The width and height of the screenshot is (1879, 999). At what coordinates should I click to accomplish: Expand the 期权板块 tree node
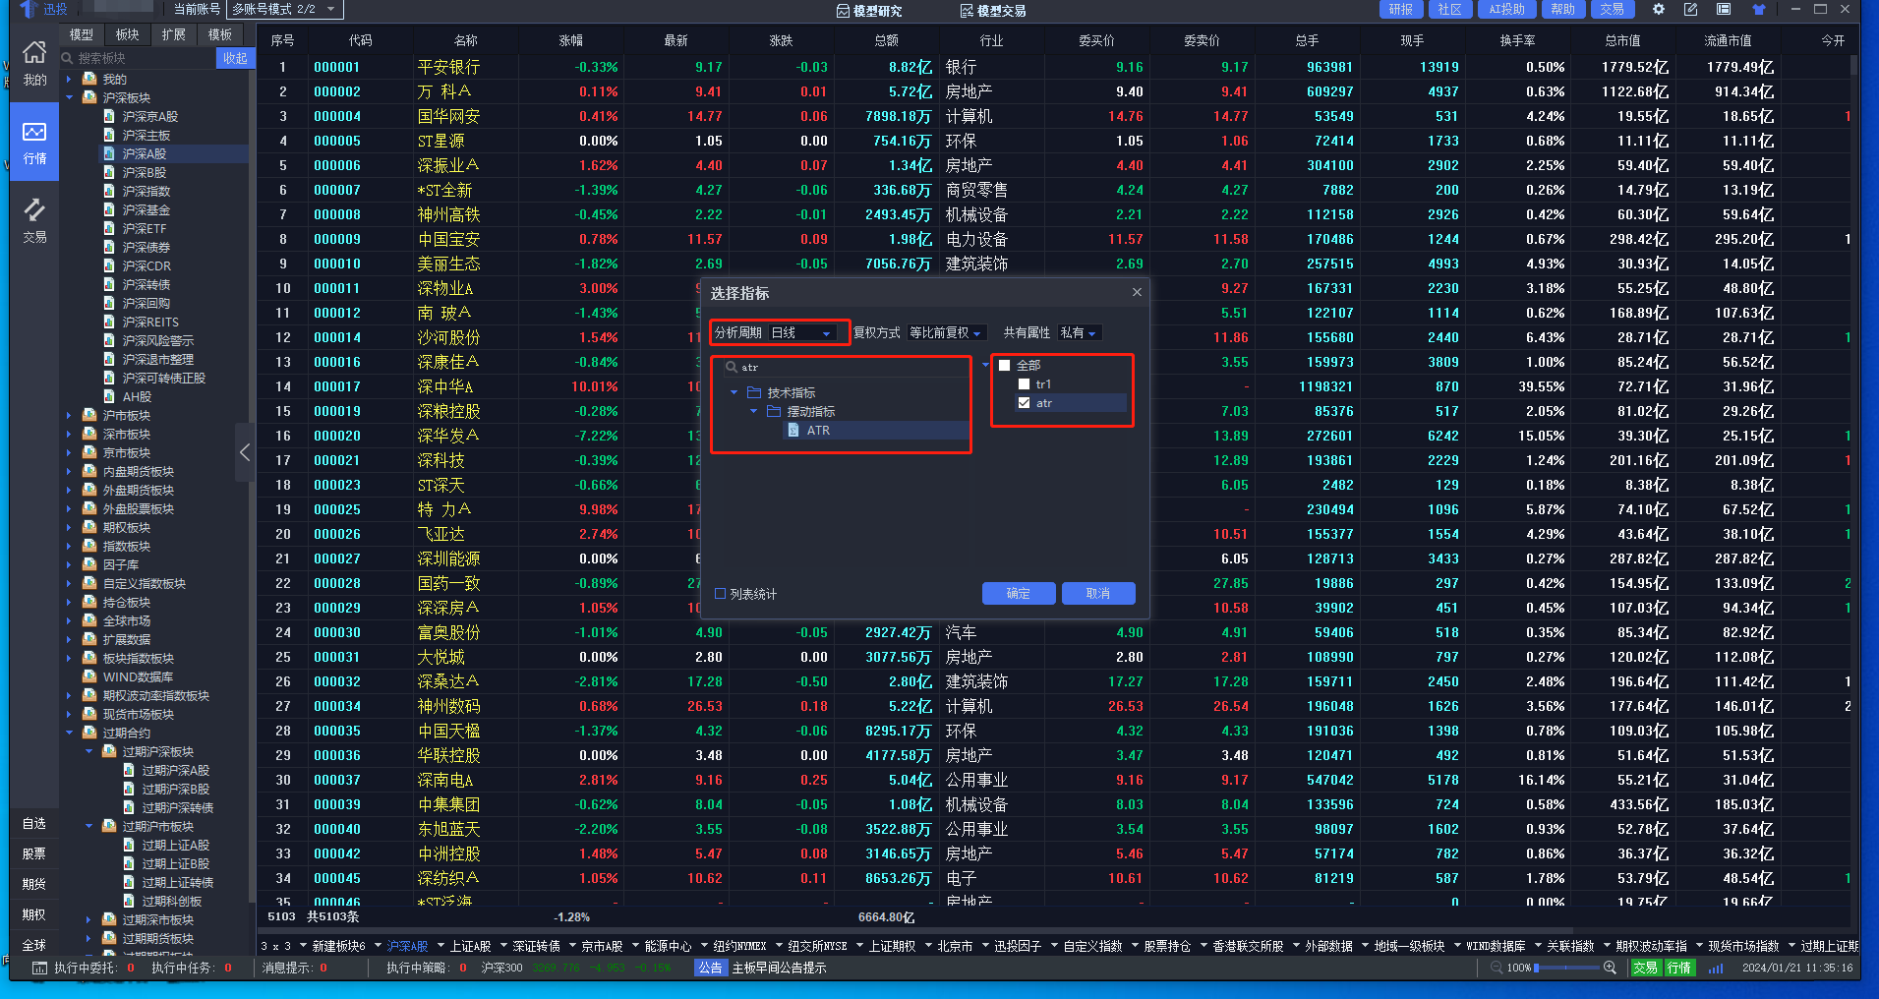pos(69,527)
